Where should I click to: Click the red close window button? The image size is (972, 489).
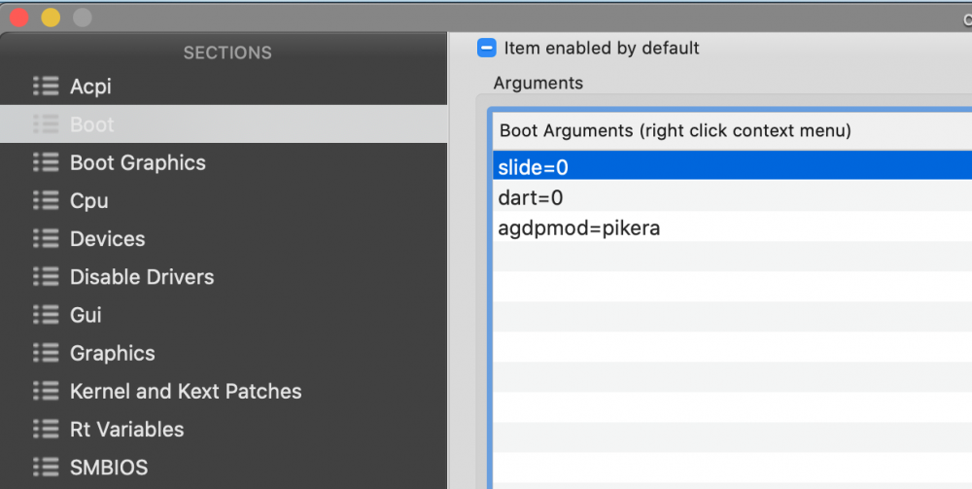point(19,17)
